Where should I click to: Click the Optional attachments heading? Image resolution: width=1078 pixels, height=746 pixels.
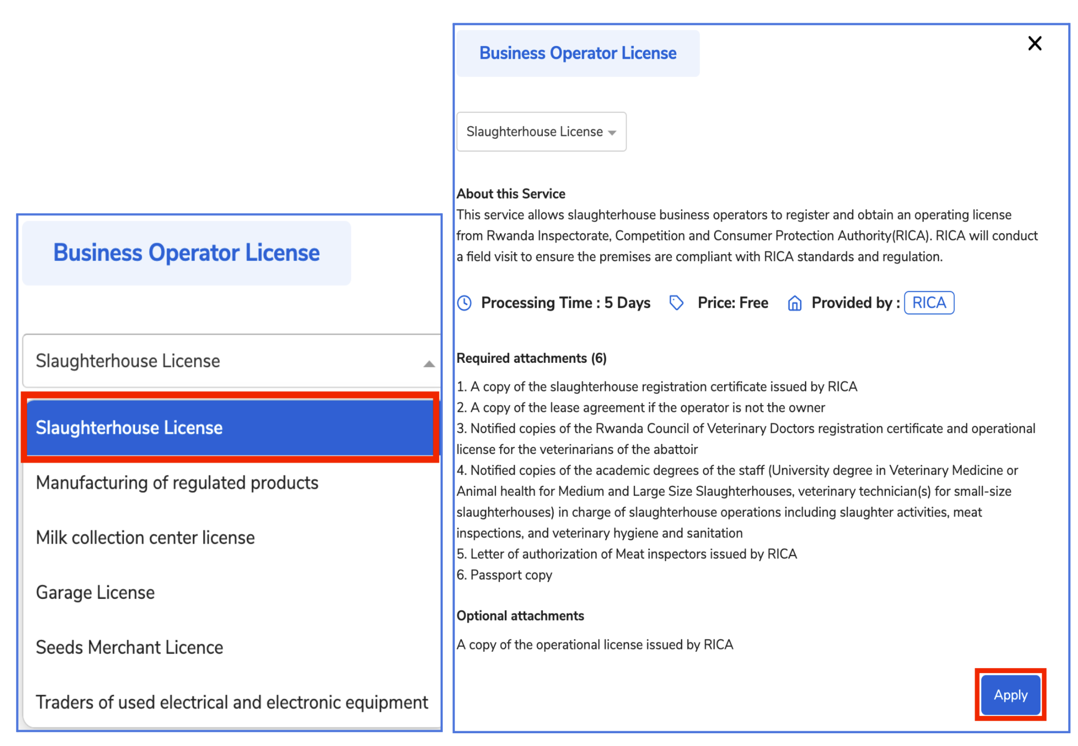tap(520, 616)
